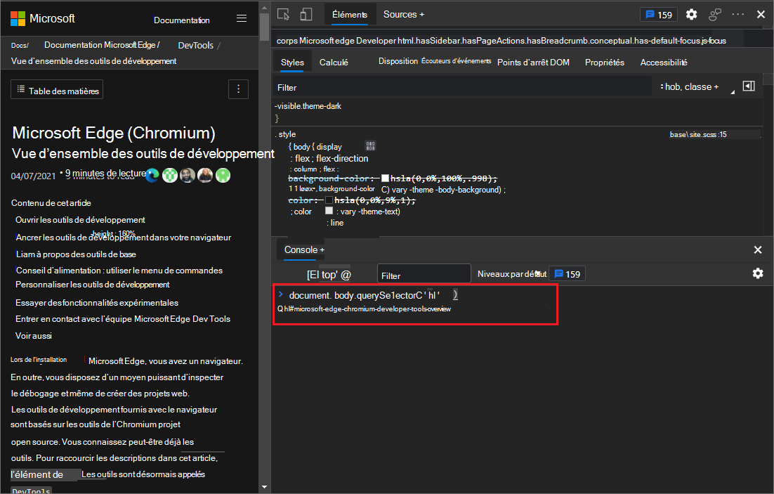The width and height of the screenshot is (774, 494).
Task: Select the Console drawer tab
Action: [x=301, y=250]
